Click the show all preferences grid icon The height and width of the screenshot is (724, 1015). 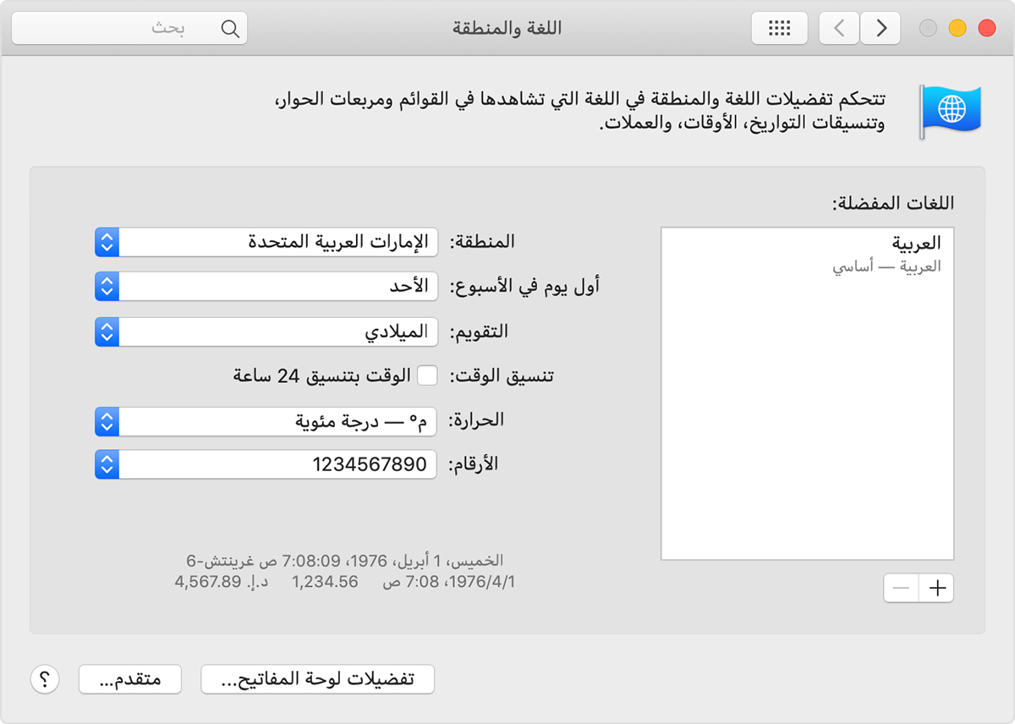pyautogui.click(x=779, y=28)
